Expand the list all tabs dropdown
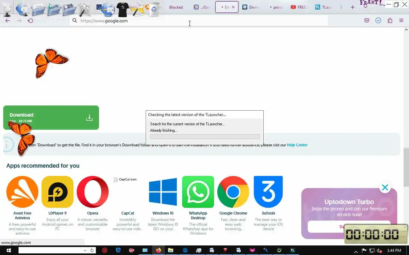Screen dimensions: 409x255 pos(365,7)
